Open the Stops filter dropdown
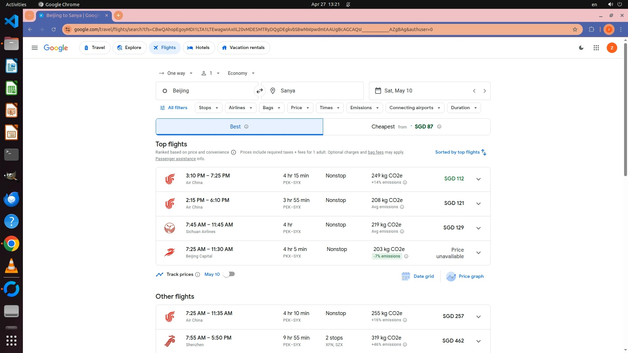The image size is (628, 353). click(208, 108)
